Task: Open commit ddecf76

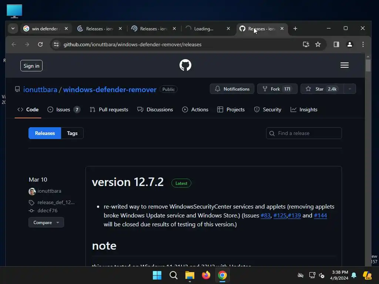Action: (x=47, y=210)
